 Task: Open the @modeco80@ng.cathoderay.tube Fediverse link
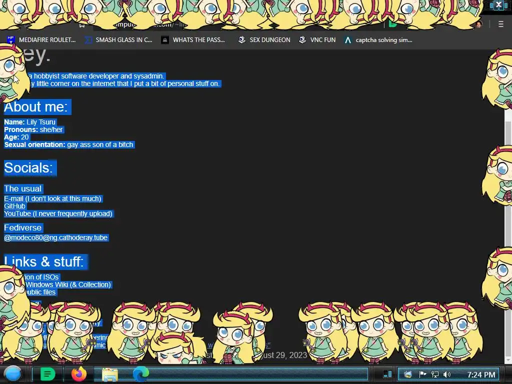(x=56, y=237)
